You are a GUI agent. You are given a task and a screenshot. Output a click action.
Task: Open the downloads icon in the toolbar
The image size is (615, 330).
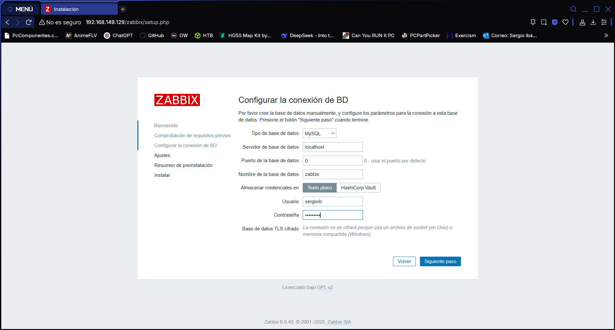(593, 22)
